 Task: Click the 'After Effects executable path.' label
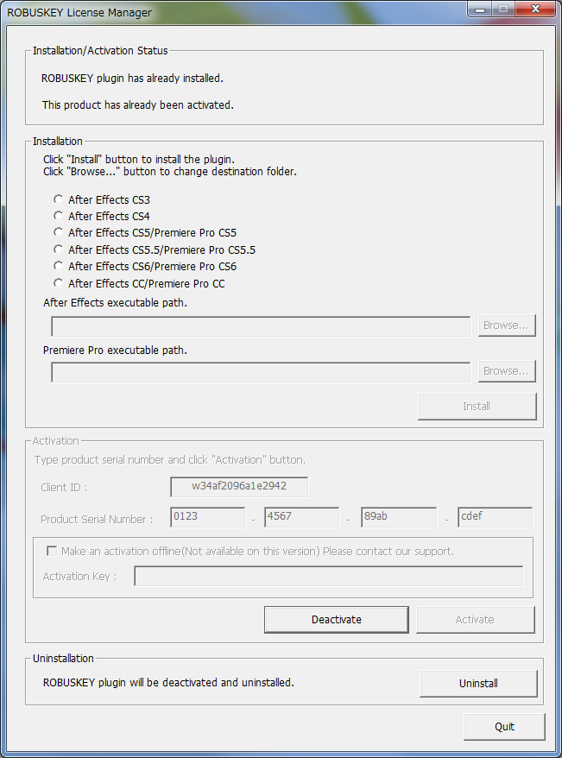pyautogui.click(x=115, y=303)
